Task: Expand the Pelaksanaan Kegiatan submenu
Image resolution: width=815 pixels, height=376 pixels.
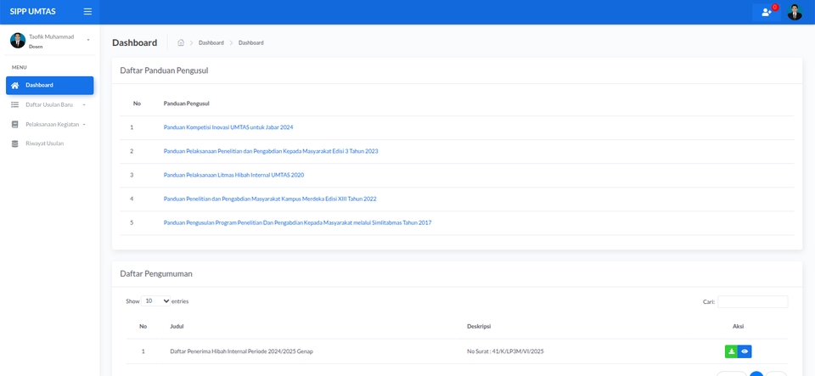Action: coord(84,124)
